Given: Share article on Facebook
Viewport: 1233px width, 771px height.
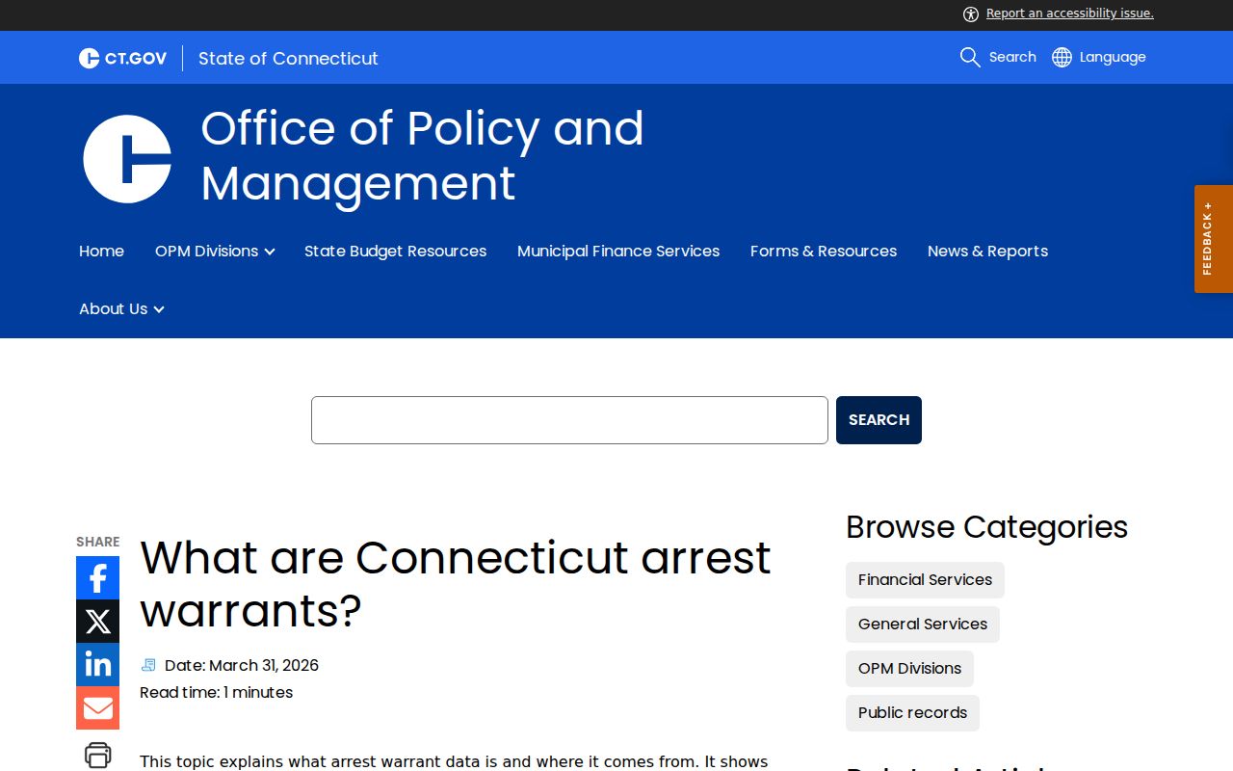Looking at the screenshot, I should (x=97, y=577).
